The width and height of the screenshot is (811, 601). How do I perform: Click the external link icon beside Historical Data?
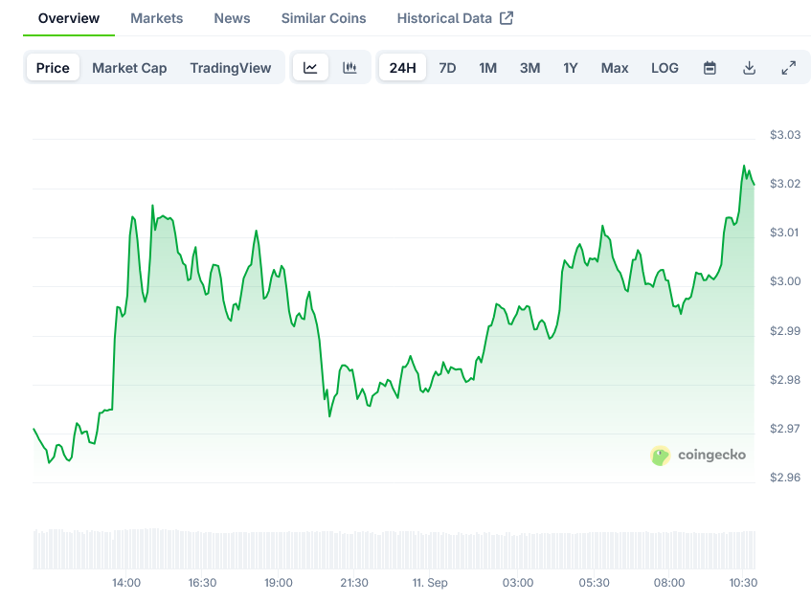[x=507, y=18]
